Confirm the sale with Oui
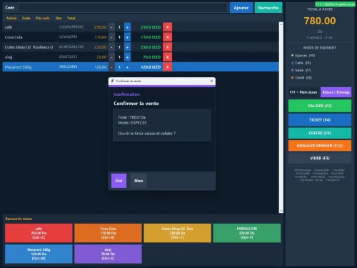This screenshot has width=357, height=268. (119, 181)
